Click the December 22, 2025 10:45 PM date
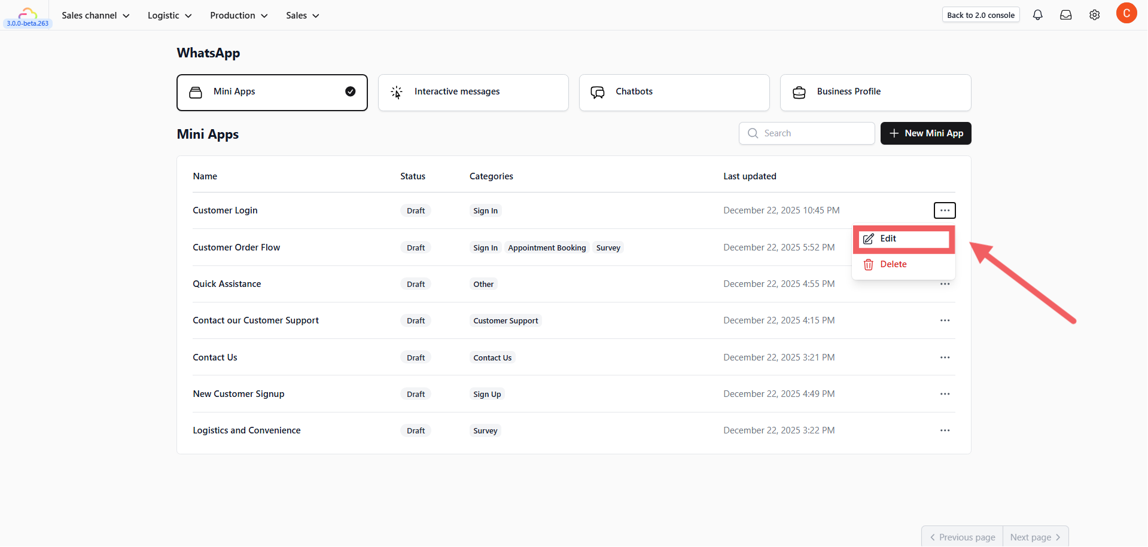This screenshot has width=1148, height=547. tap(781, 210)
